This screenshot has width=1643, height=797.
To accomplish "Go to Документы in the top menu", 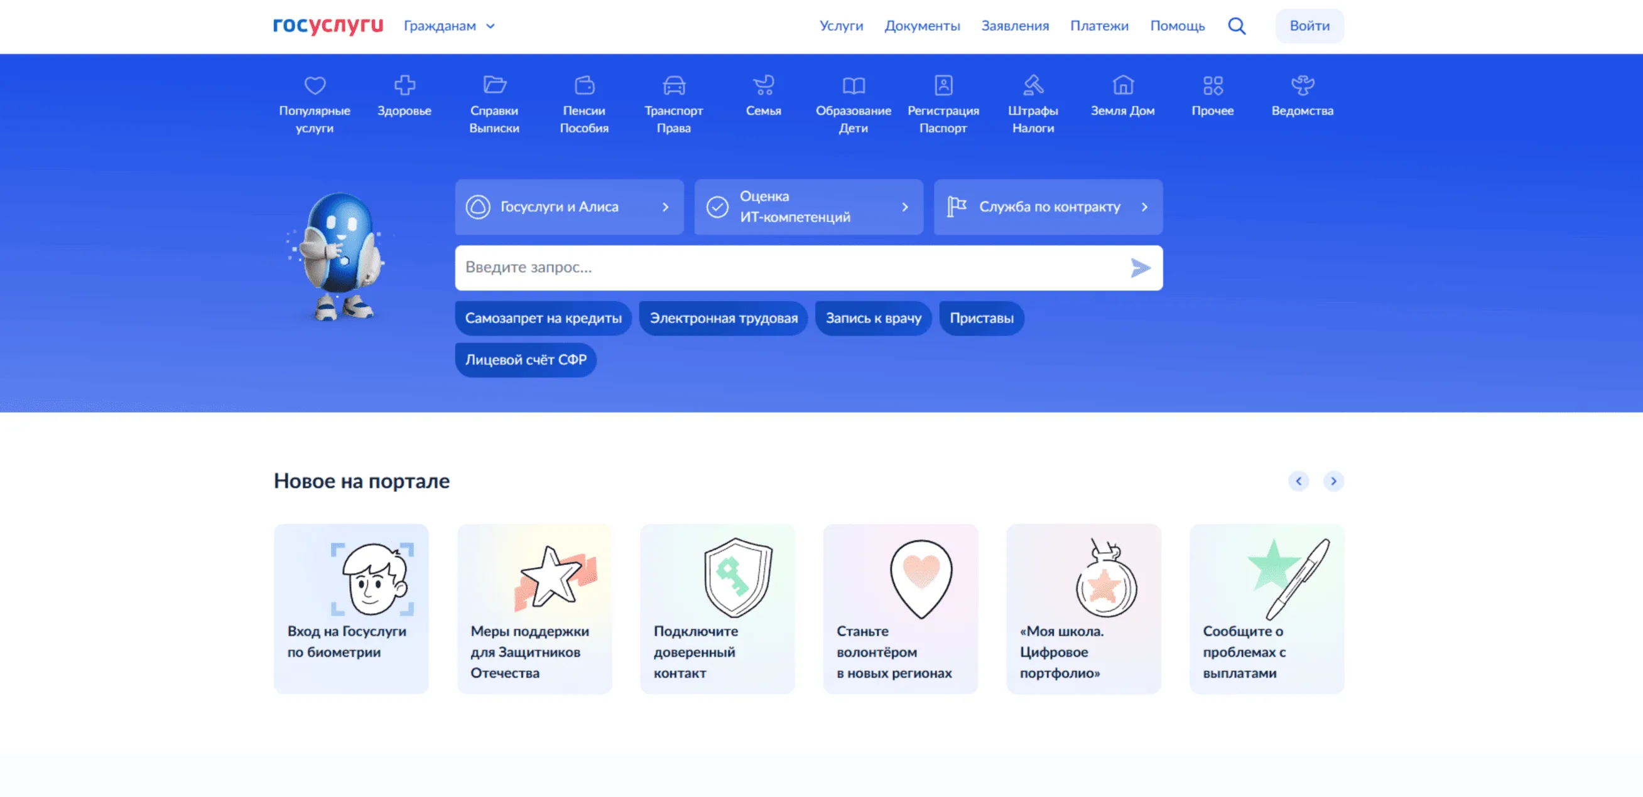I will 921,26.
